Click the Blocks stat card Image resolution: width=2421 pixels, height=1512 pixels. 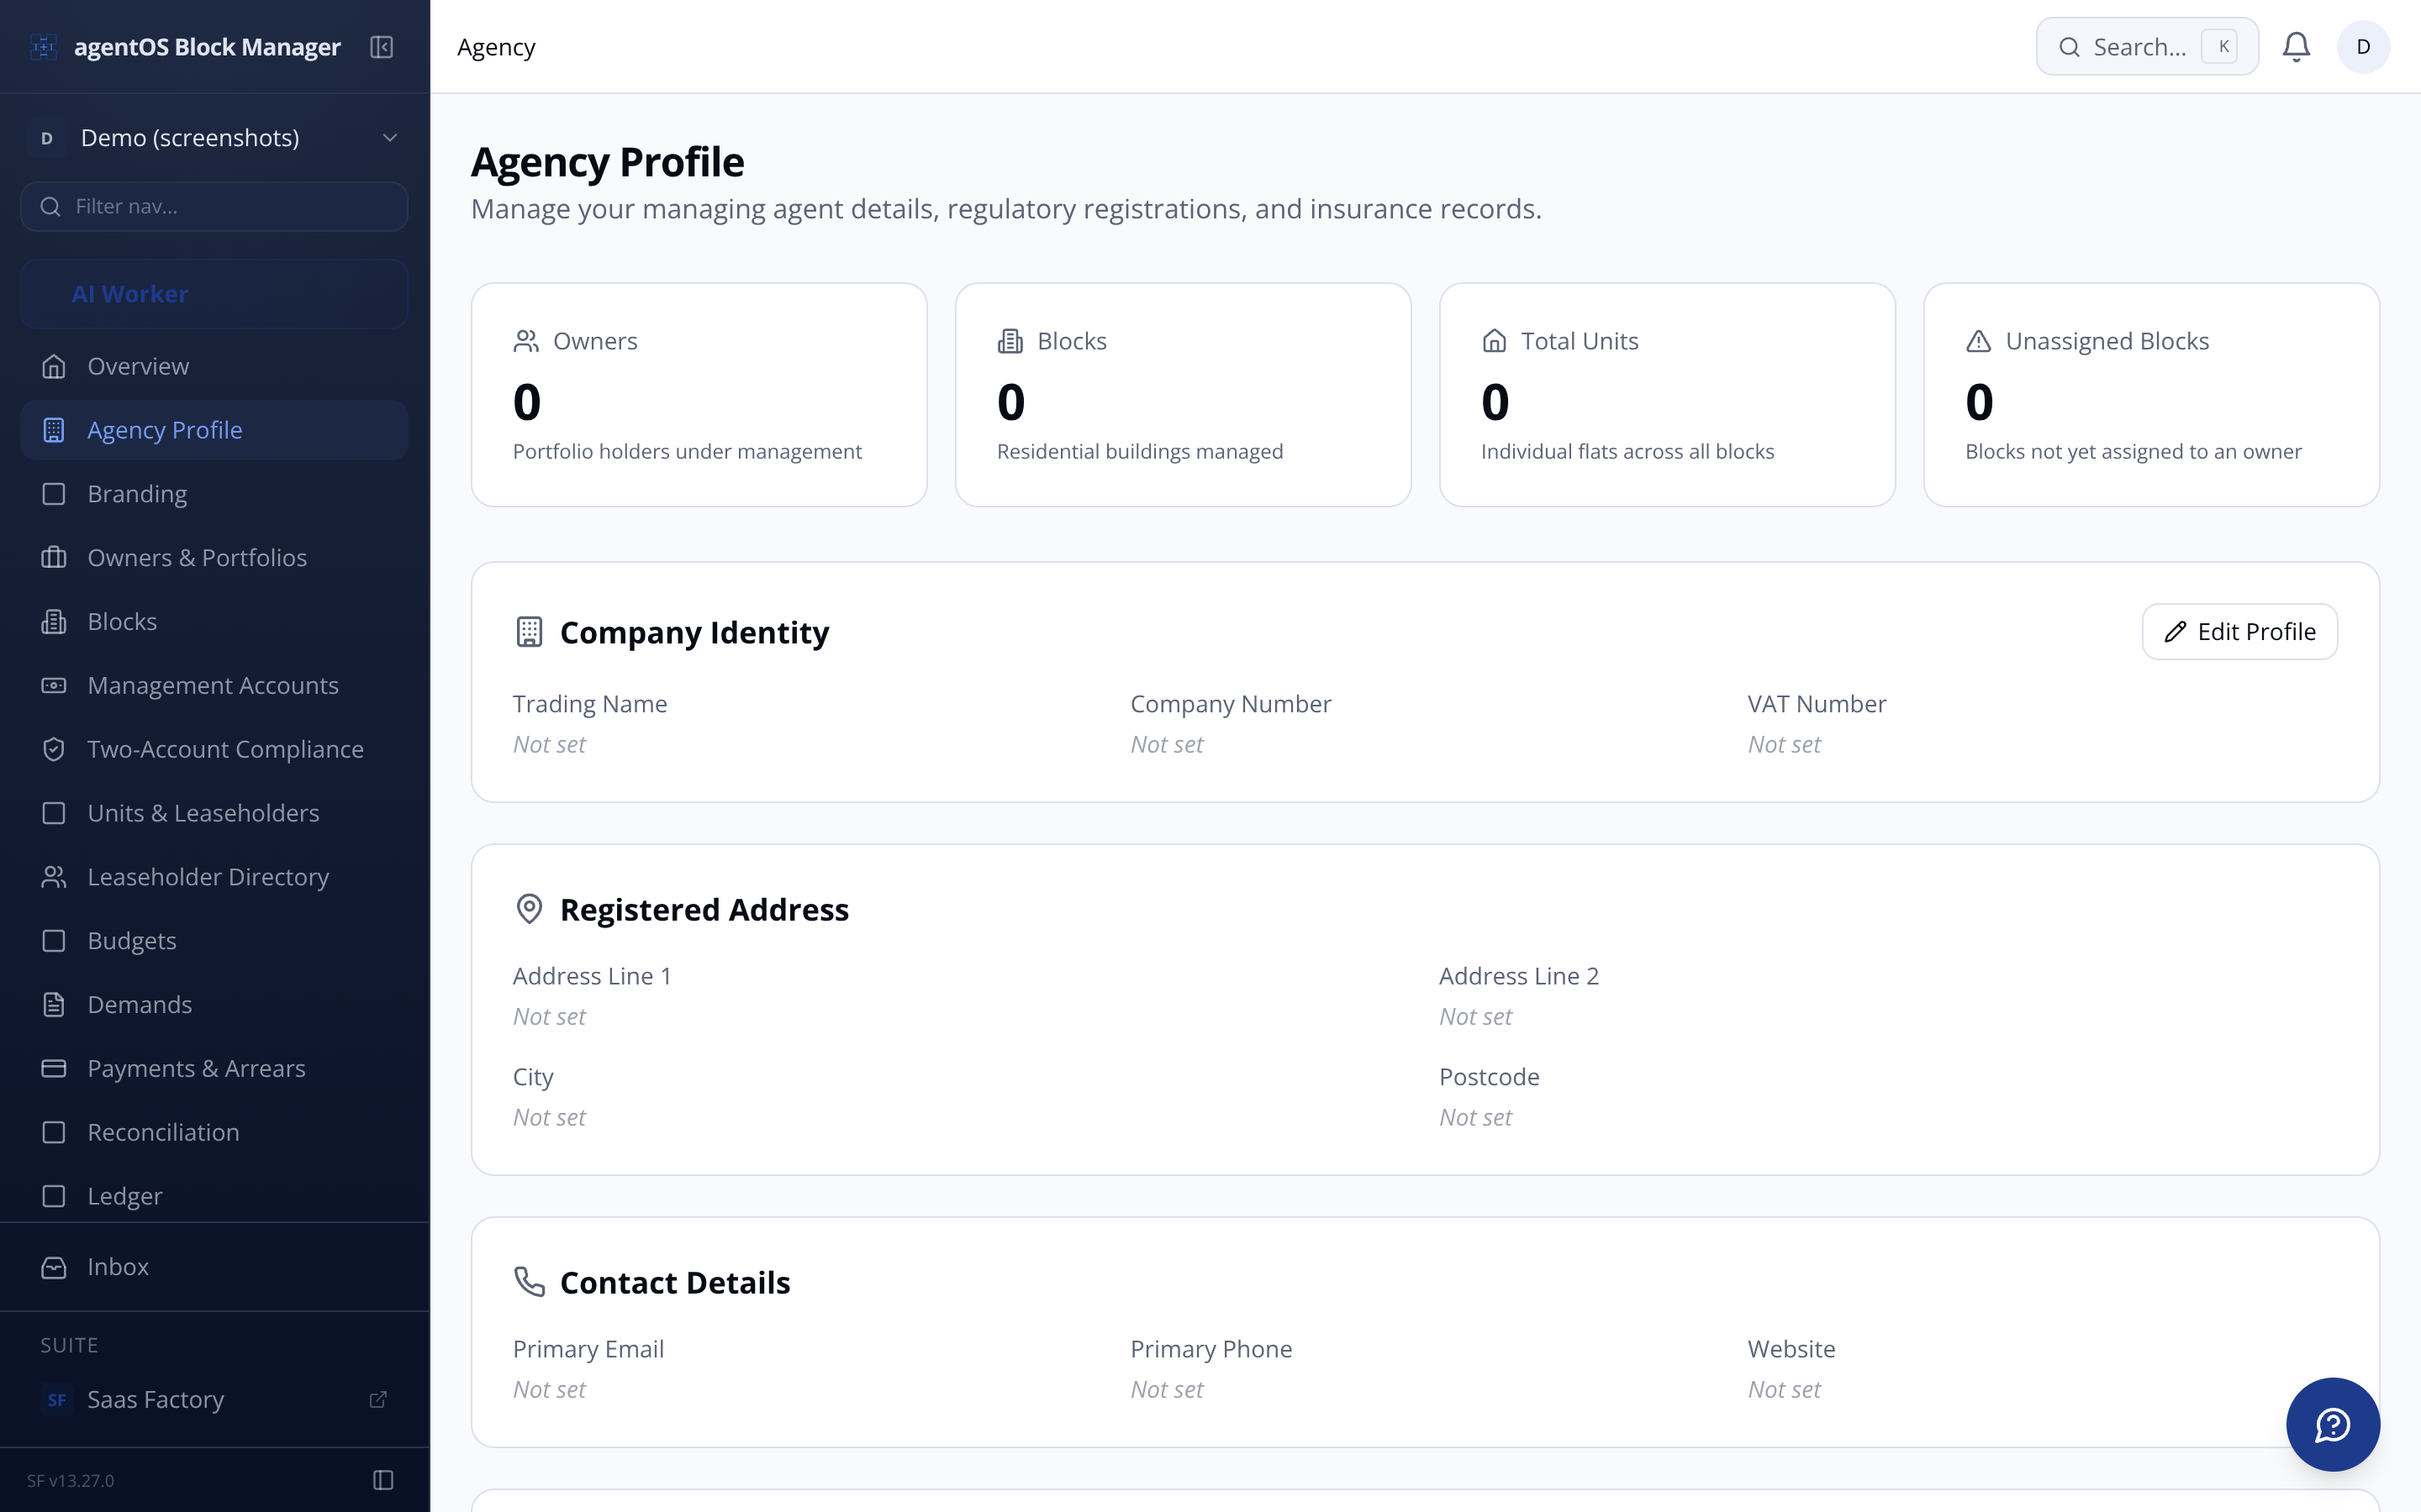[x=1183, y=395]
